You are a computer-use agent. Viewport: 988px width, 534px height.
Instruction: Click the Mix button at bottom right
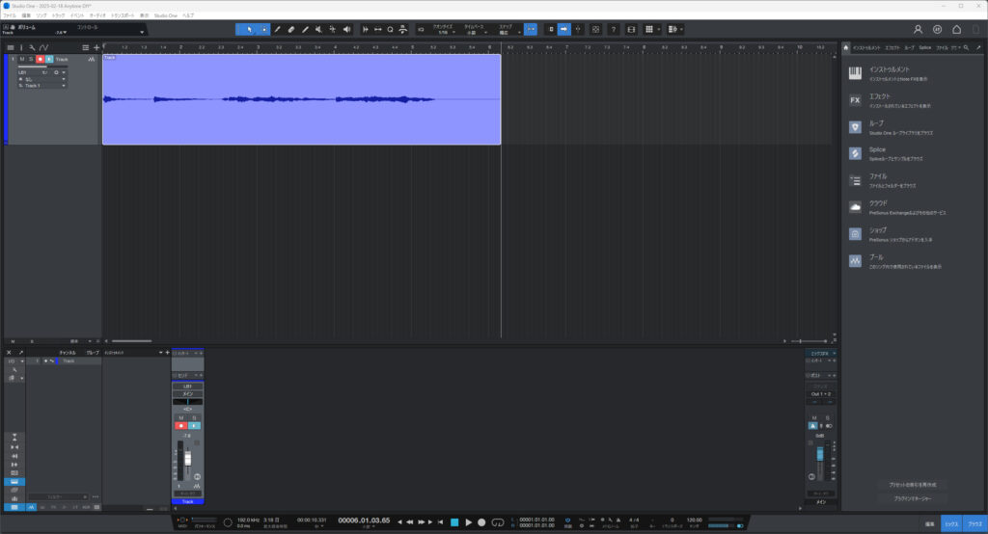point(952,524)
